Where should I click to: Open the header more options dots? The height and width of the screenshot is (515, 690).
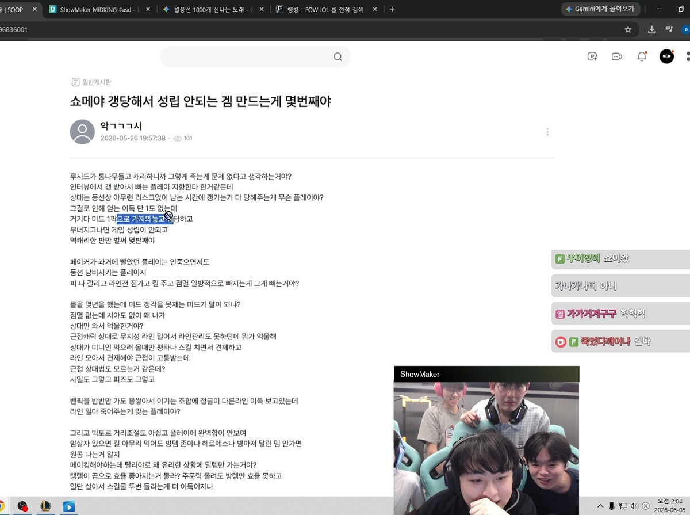click(x=688, y=56)
